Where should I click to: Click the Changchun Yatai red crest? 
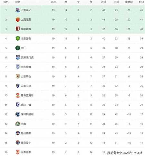tap(18, 152)
